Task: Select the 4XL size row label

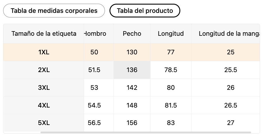Action: (44, 105)
